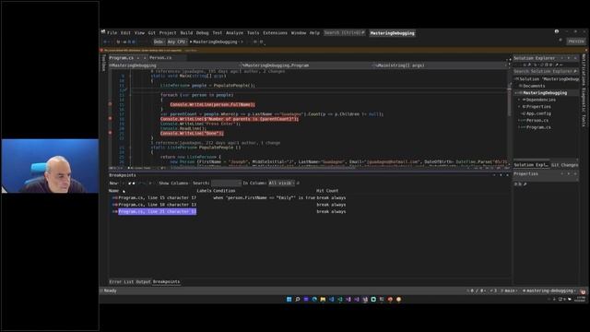Expand the Properties node in Solution Explorer
The width and height of the screenshot is (590, 332).
point(520,107)
